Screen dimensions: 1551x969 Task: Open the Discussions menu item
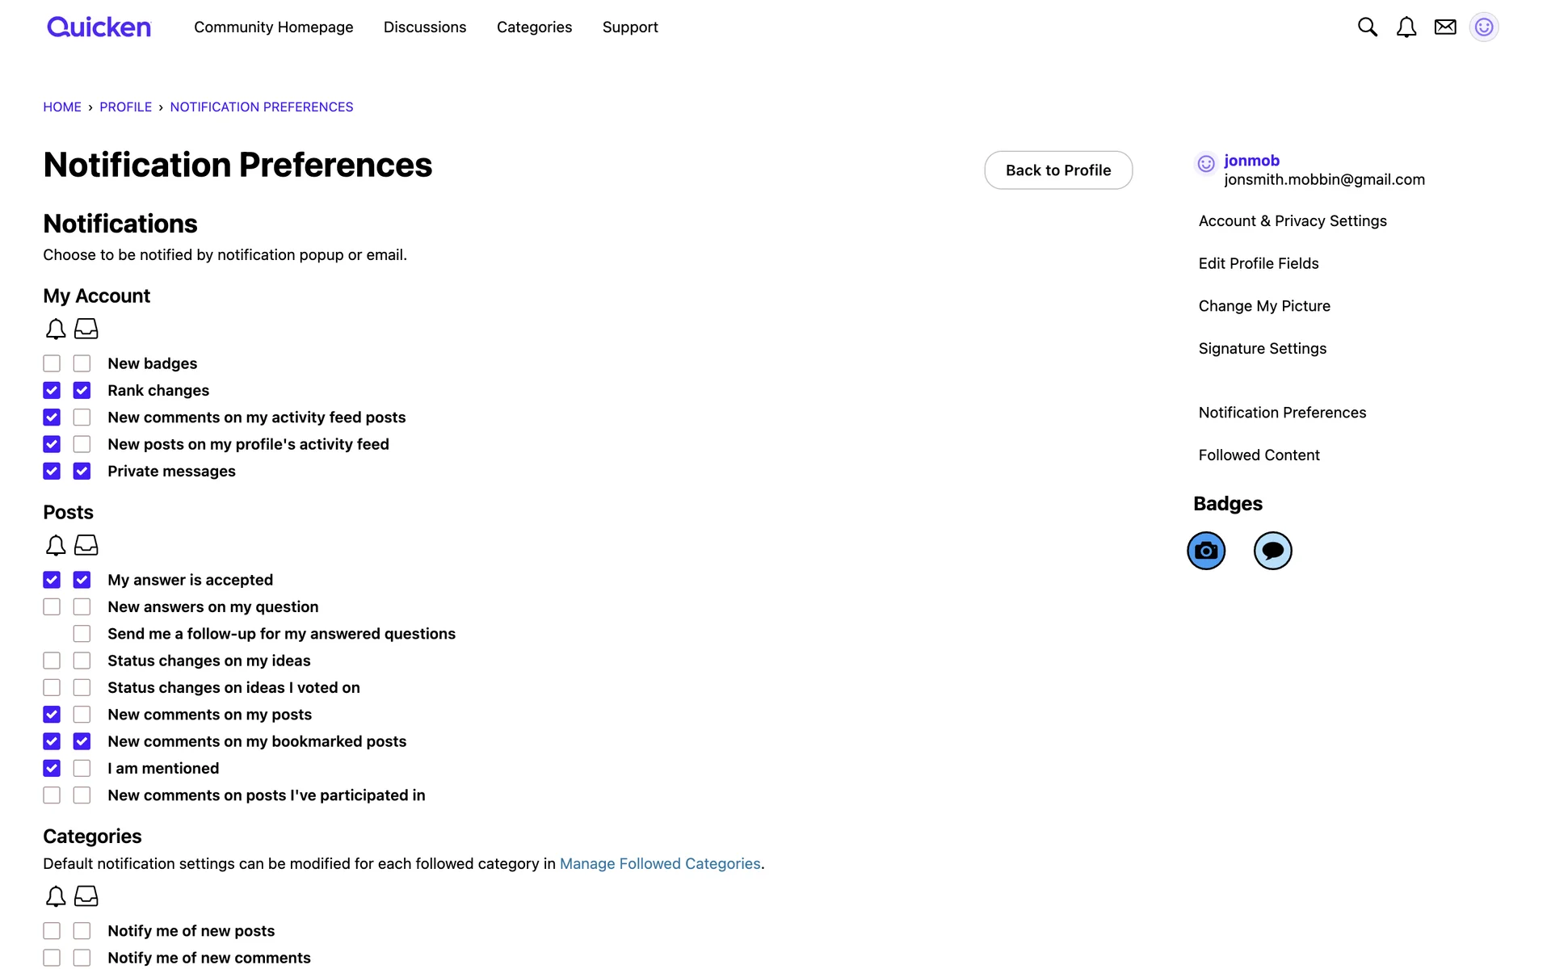coord(425,27)
